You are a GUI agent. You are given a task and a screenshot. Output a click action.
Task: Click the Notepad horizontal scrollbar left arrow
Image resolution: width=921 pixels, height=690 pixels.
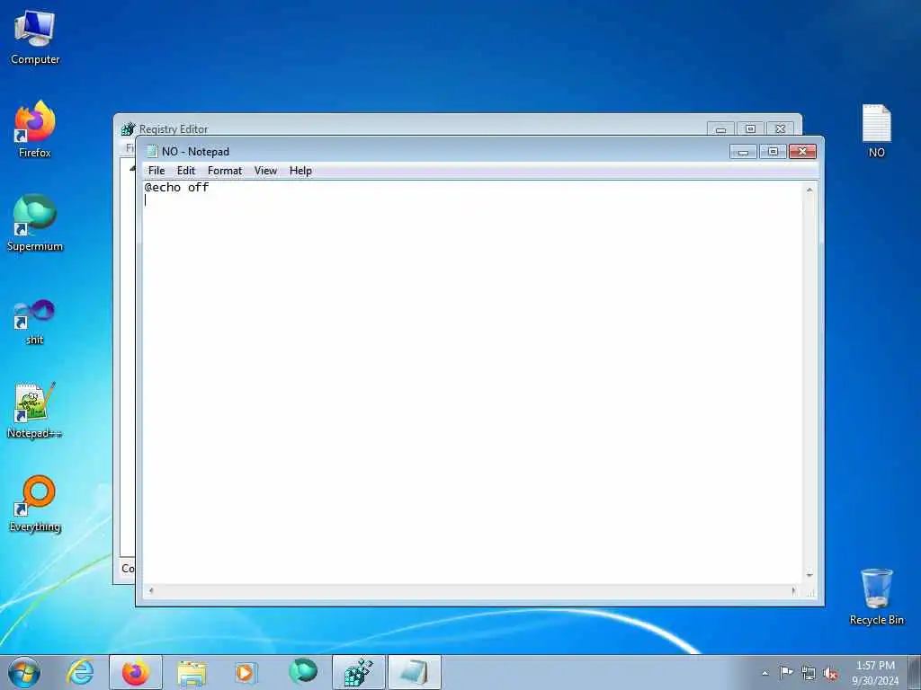[151, 591]
